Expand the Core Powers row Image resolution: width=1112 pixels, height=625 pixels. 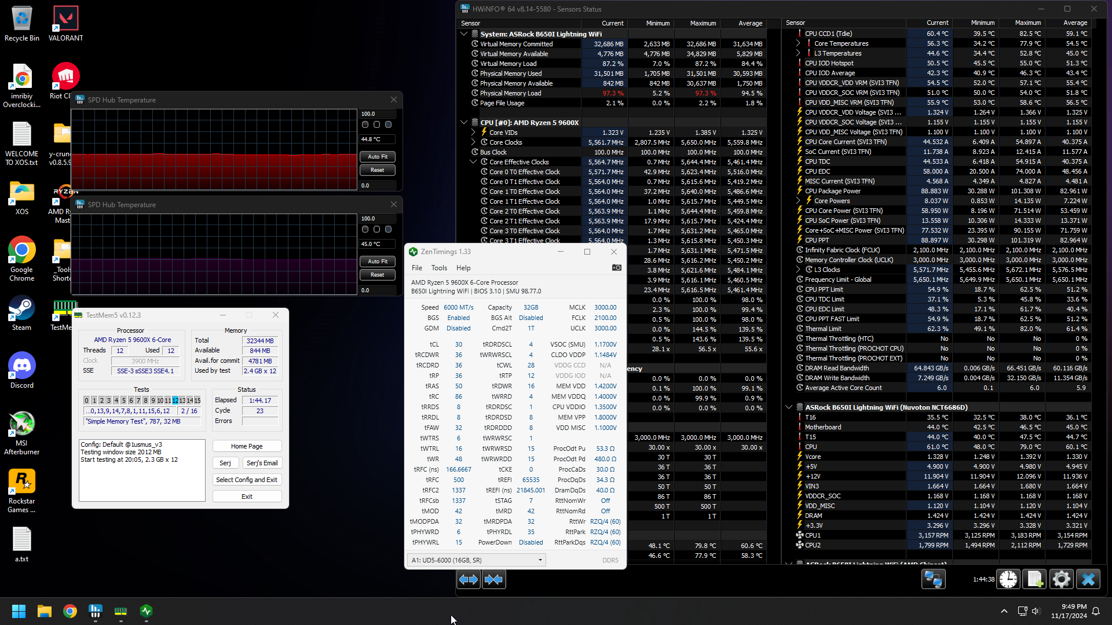point(798,201)
